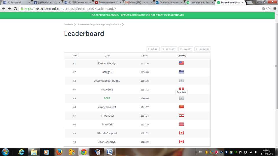
Task: Click the URL address bar
Action: (139, 9)
